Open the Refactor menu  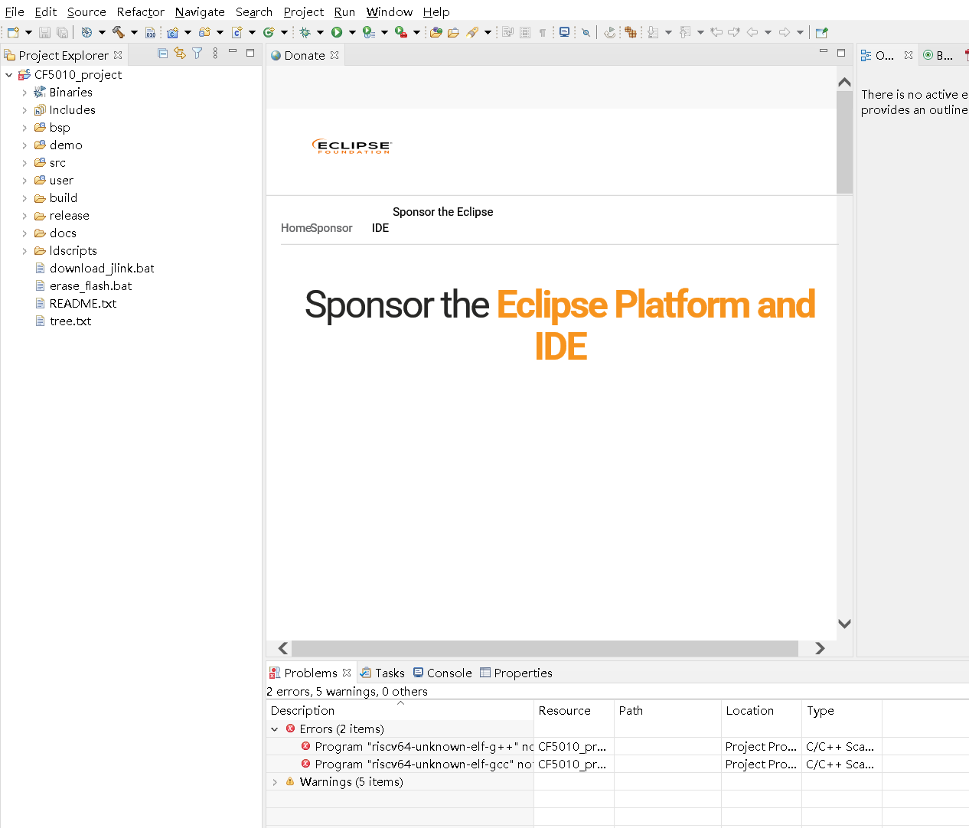[141, 11]
